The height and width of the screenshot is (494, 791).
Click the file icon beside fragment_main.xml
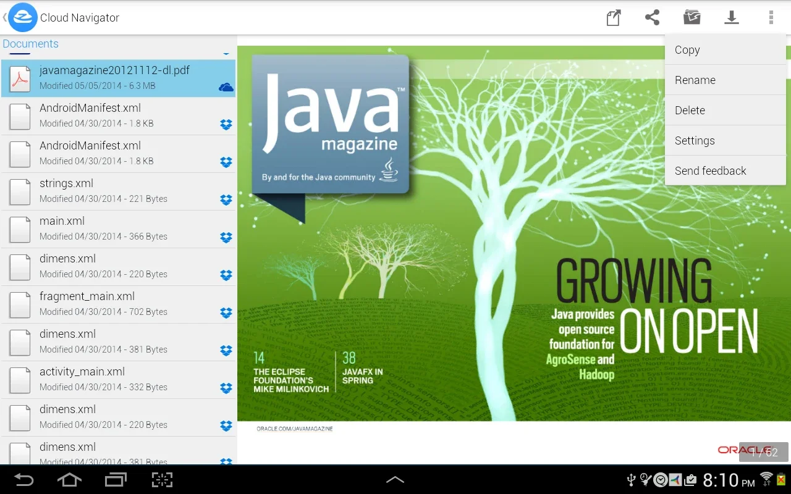click(x=20, y=304)
